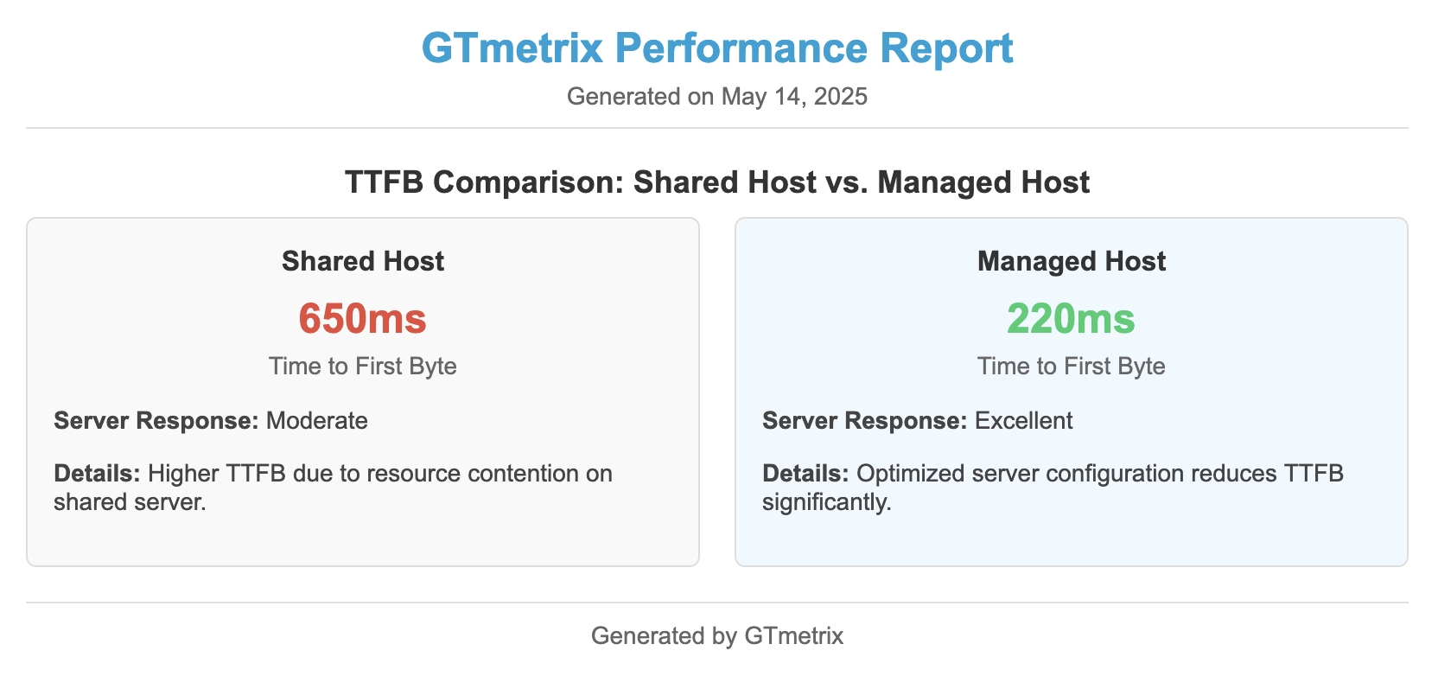The width and height of the screenshot is (1438, 676).
Task: Click the 'Generated by GTmetrix' footer
Action: [x=717, y=636]
